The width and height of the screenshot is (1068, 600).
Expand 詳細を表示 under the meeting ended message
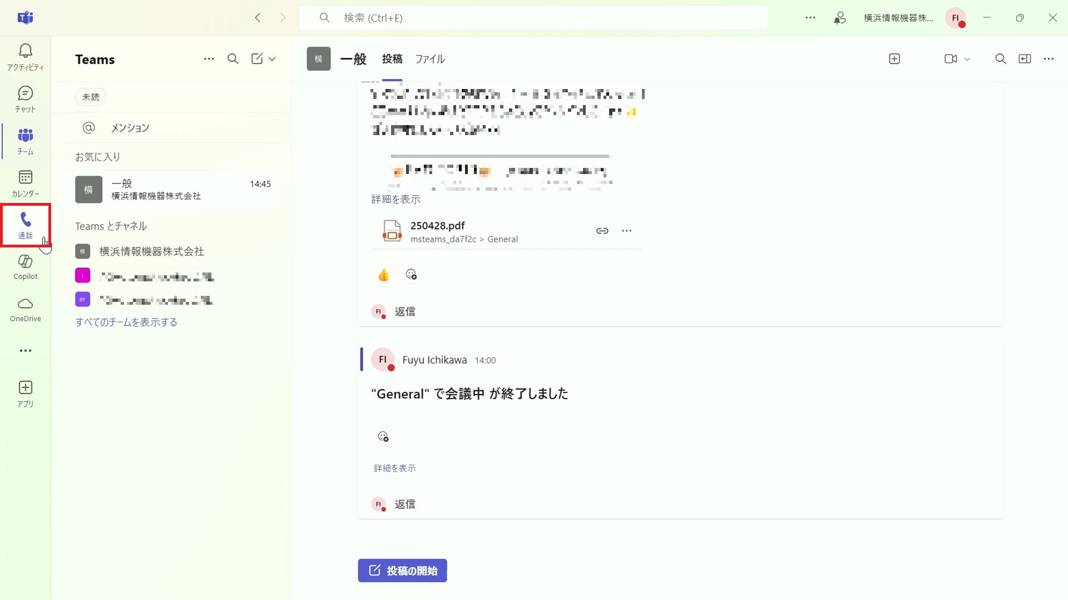pyautogui.click(x=394, y=468)
